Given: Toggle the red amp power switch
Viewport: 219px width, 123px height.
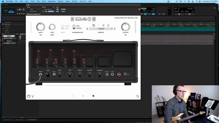Looking at the screenshot, I should coord(119,74).
